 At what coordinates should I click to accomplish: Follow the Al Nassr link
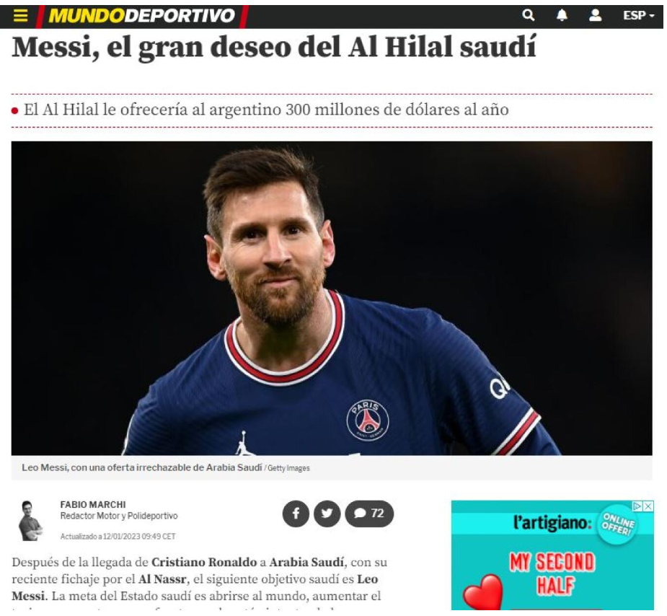point(162,579)
